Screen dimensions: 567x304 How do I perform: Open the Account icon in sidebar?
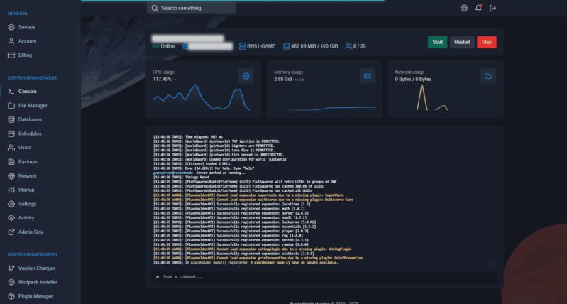pos(11,41)
